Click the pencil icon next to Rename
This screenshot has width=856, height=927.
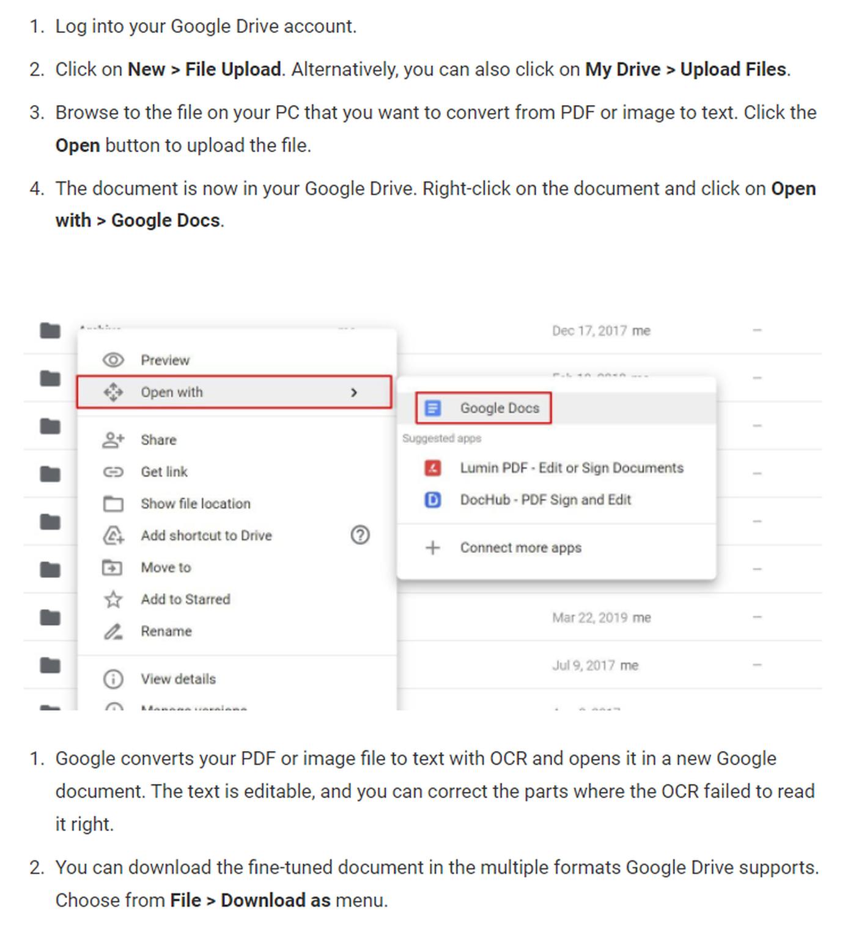click(113, 631)
